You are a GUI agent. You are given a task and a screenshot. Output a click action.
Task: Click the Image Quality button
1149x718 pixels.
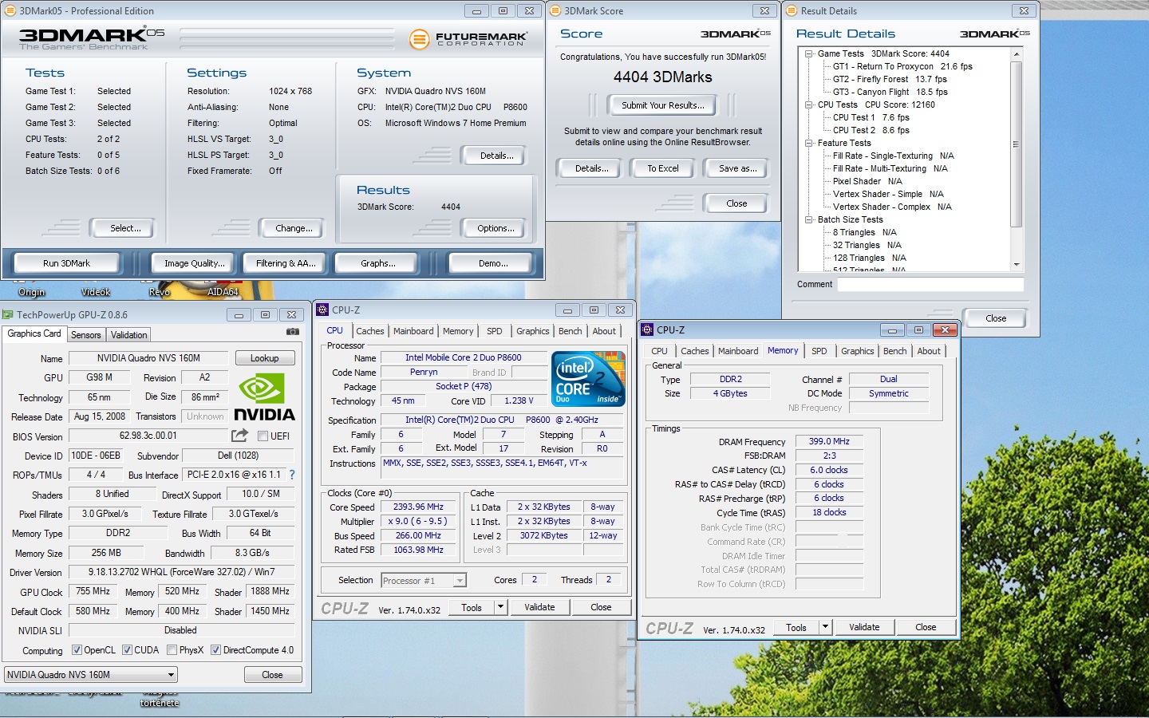tap(194, 263)
